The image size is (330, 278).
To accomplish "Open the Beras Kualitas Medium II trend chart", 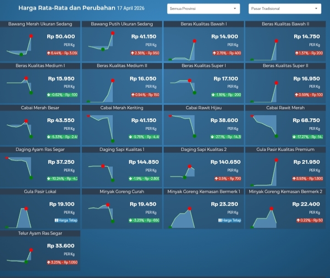I will (102, 91).
